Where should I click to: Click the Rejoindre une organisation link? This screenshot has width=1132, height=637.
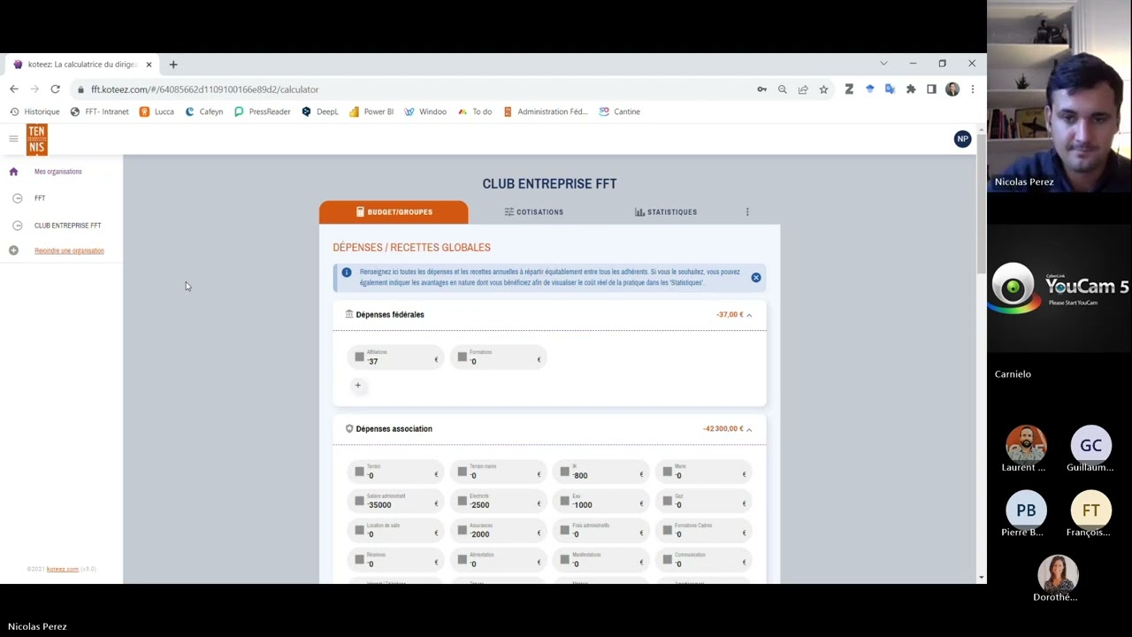(69, 251)
